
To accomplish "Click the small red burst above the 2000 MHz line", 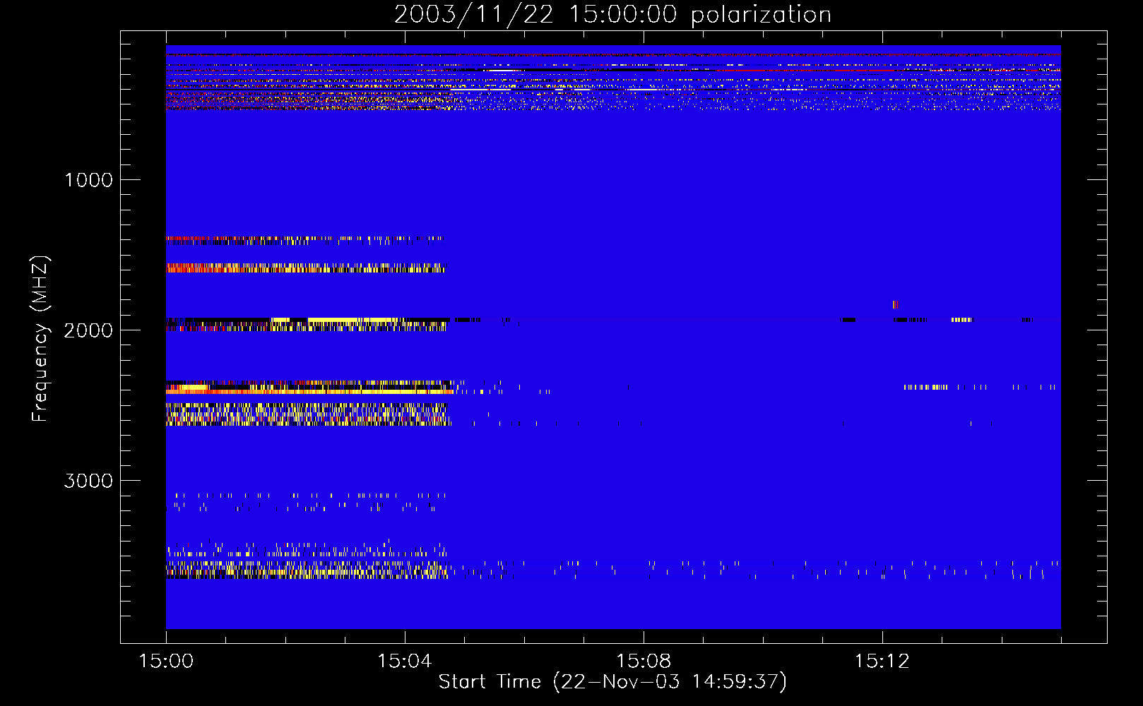I will 895,304.
